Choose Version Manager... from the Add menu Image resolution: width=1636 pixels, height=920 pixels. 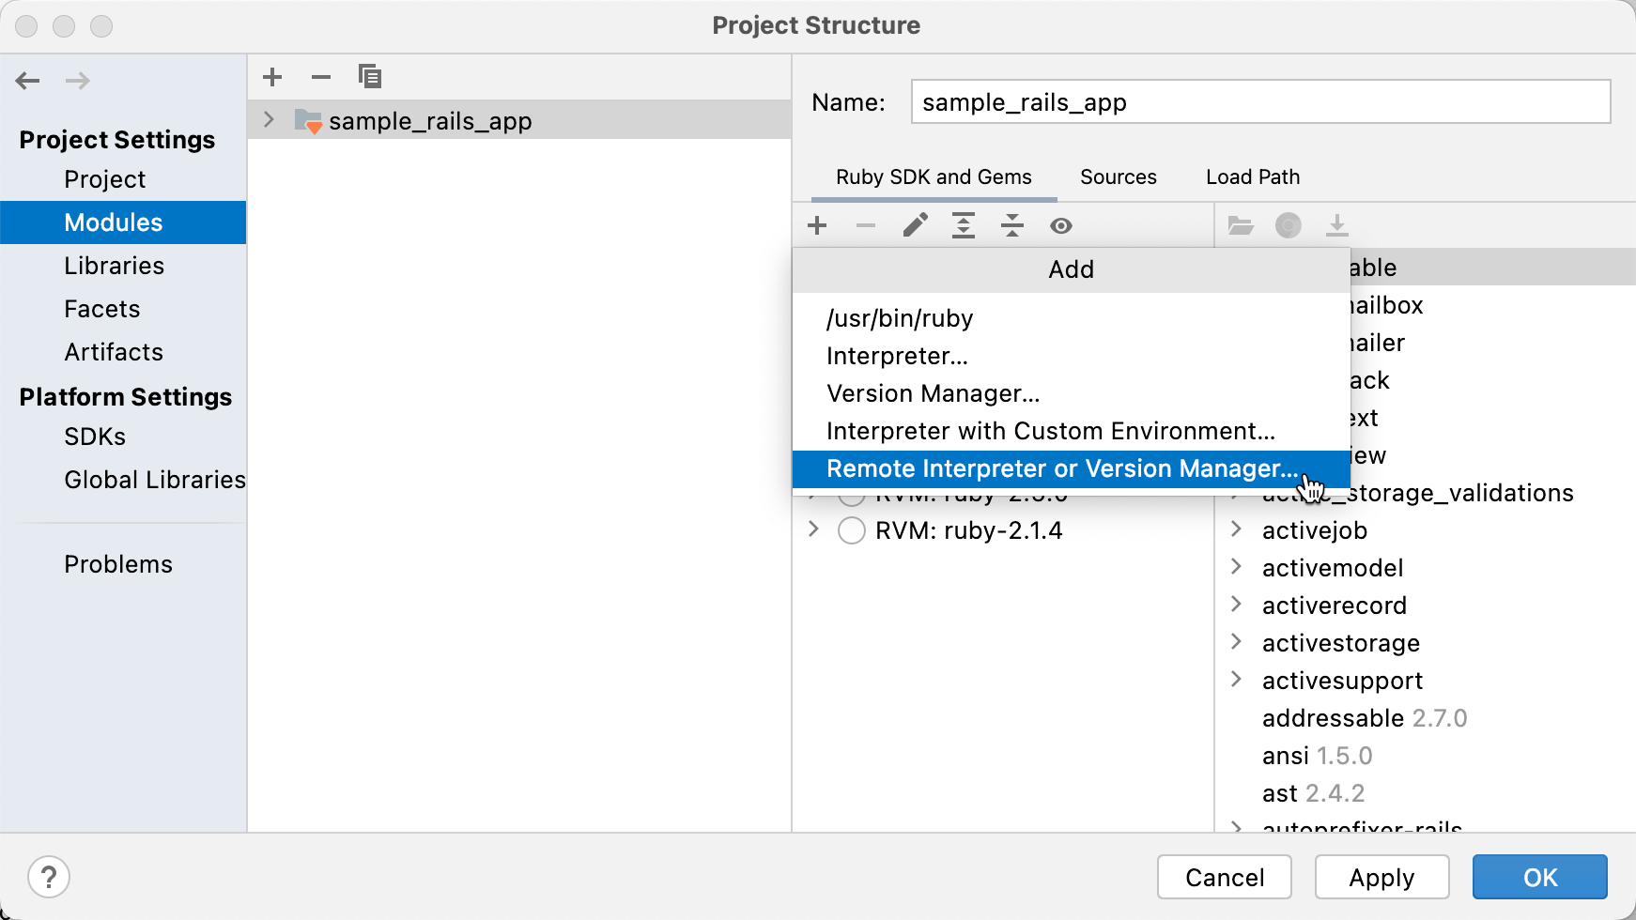click(x=1071, y=393)
